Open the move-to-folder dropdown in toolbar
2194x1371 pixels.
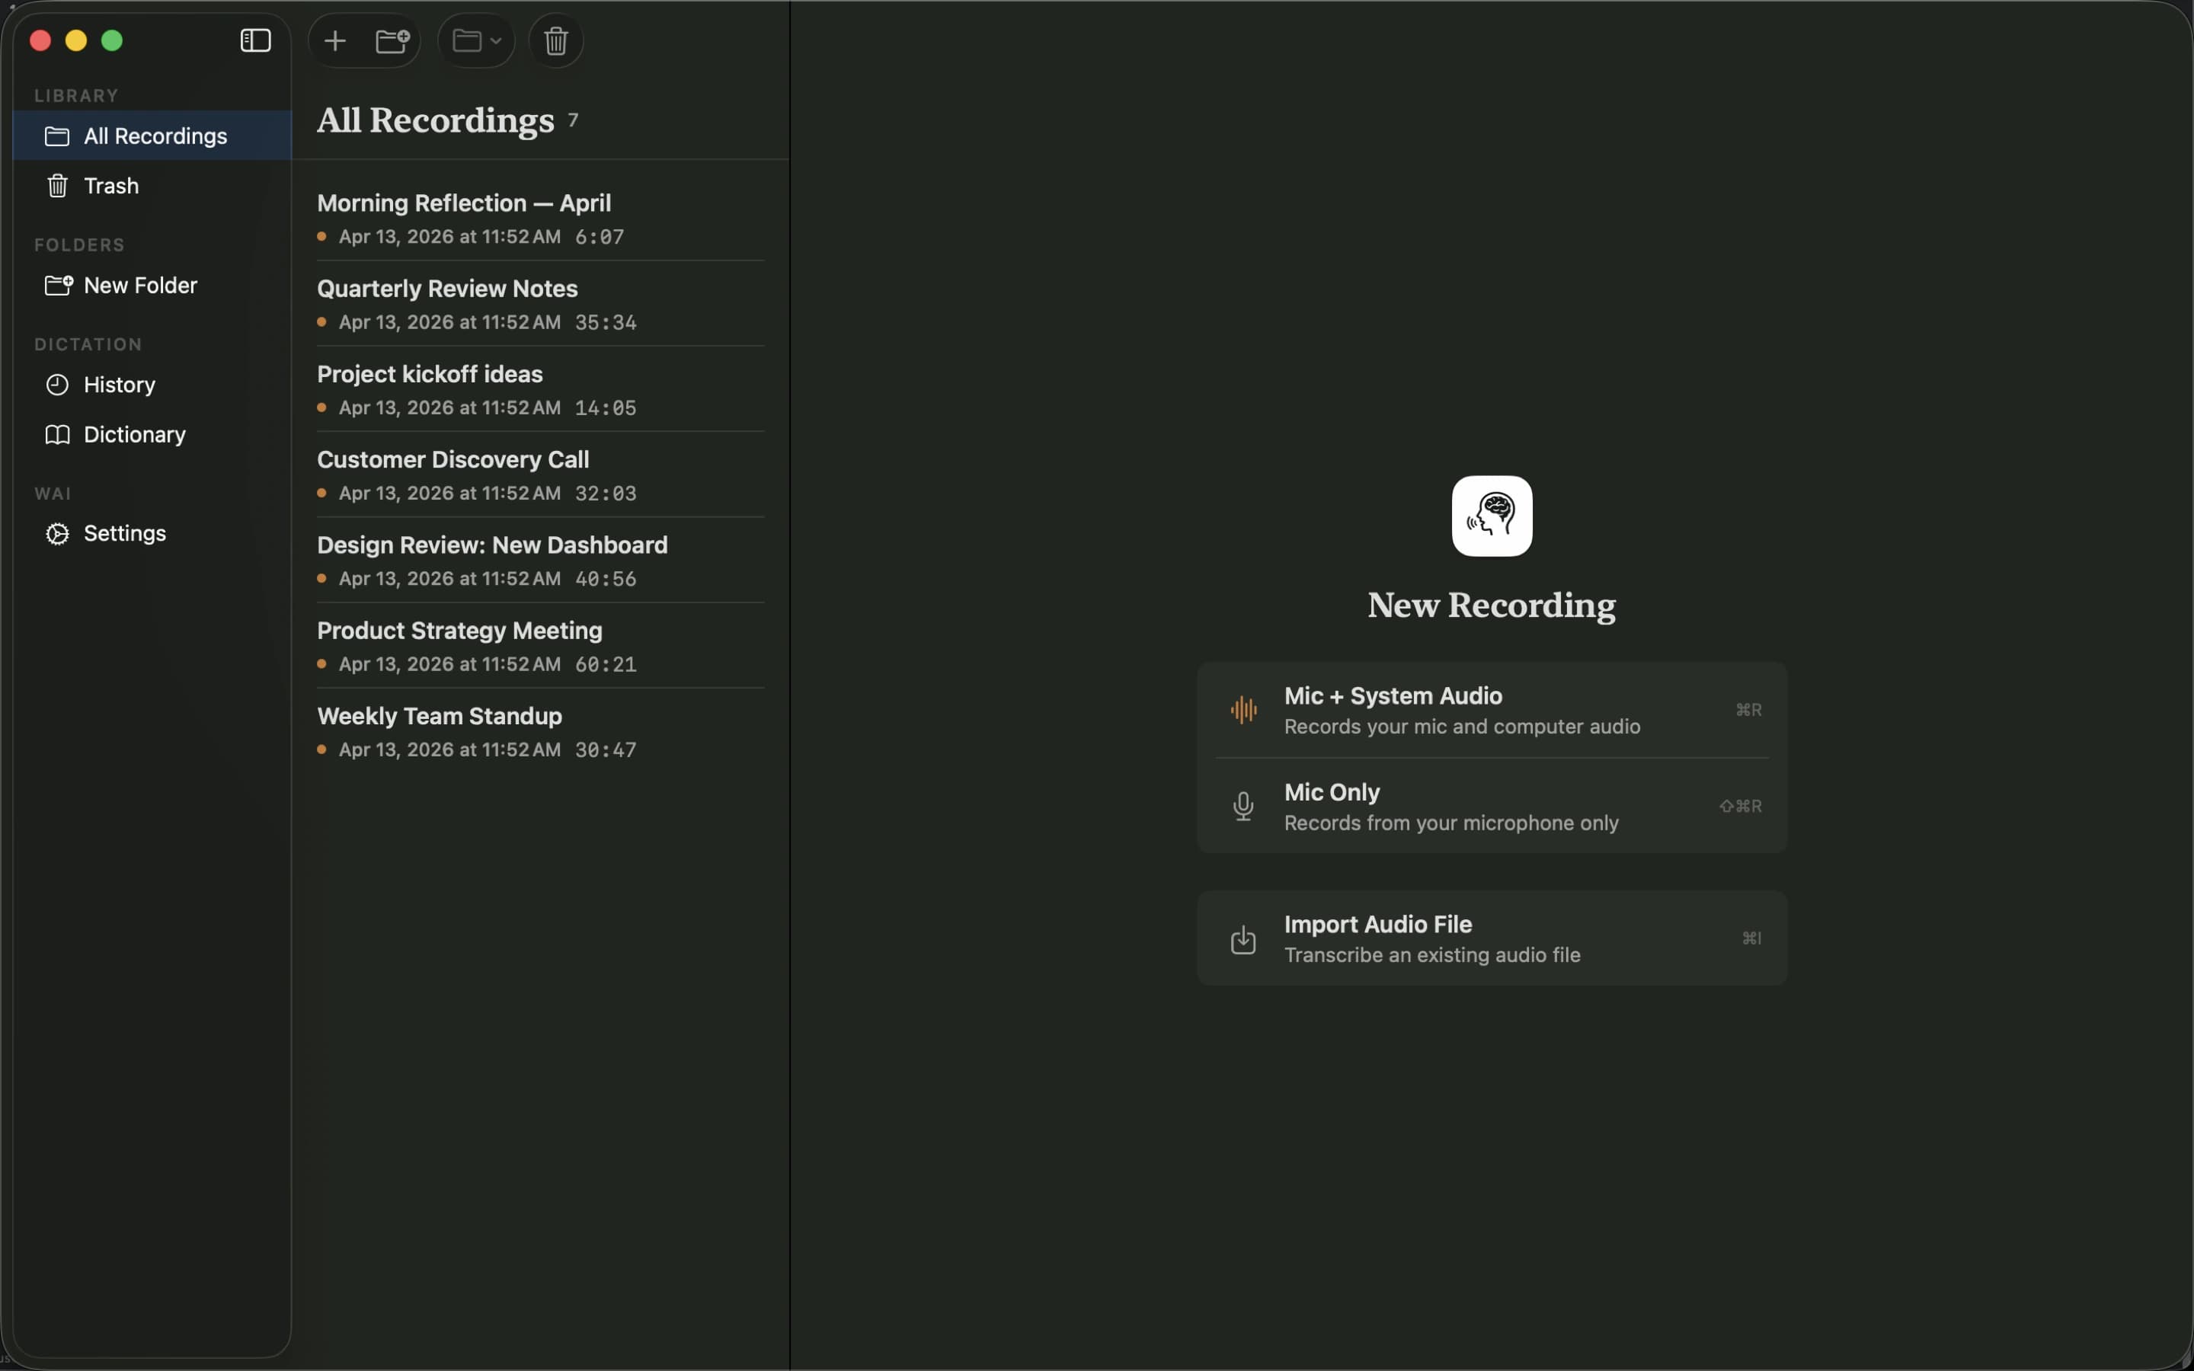pos(477,41)
